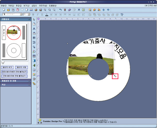Click the print icon in top toolbar

[36, 10]
